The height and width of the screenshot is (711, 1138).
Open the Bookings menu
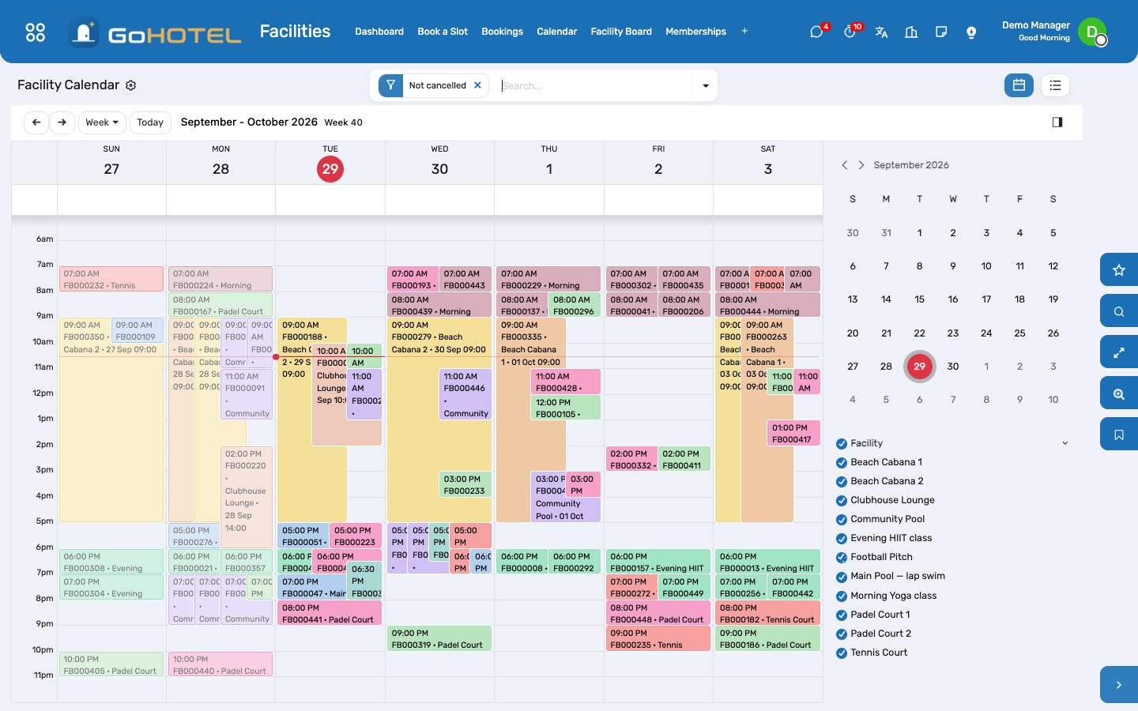coord(502,32)
